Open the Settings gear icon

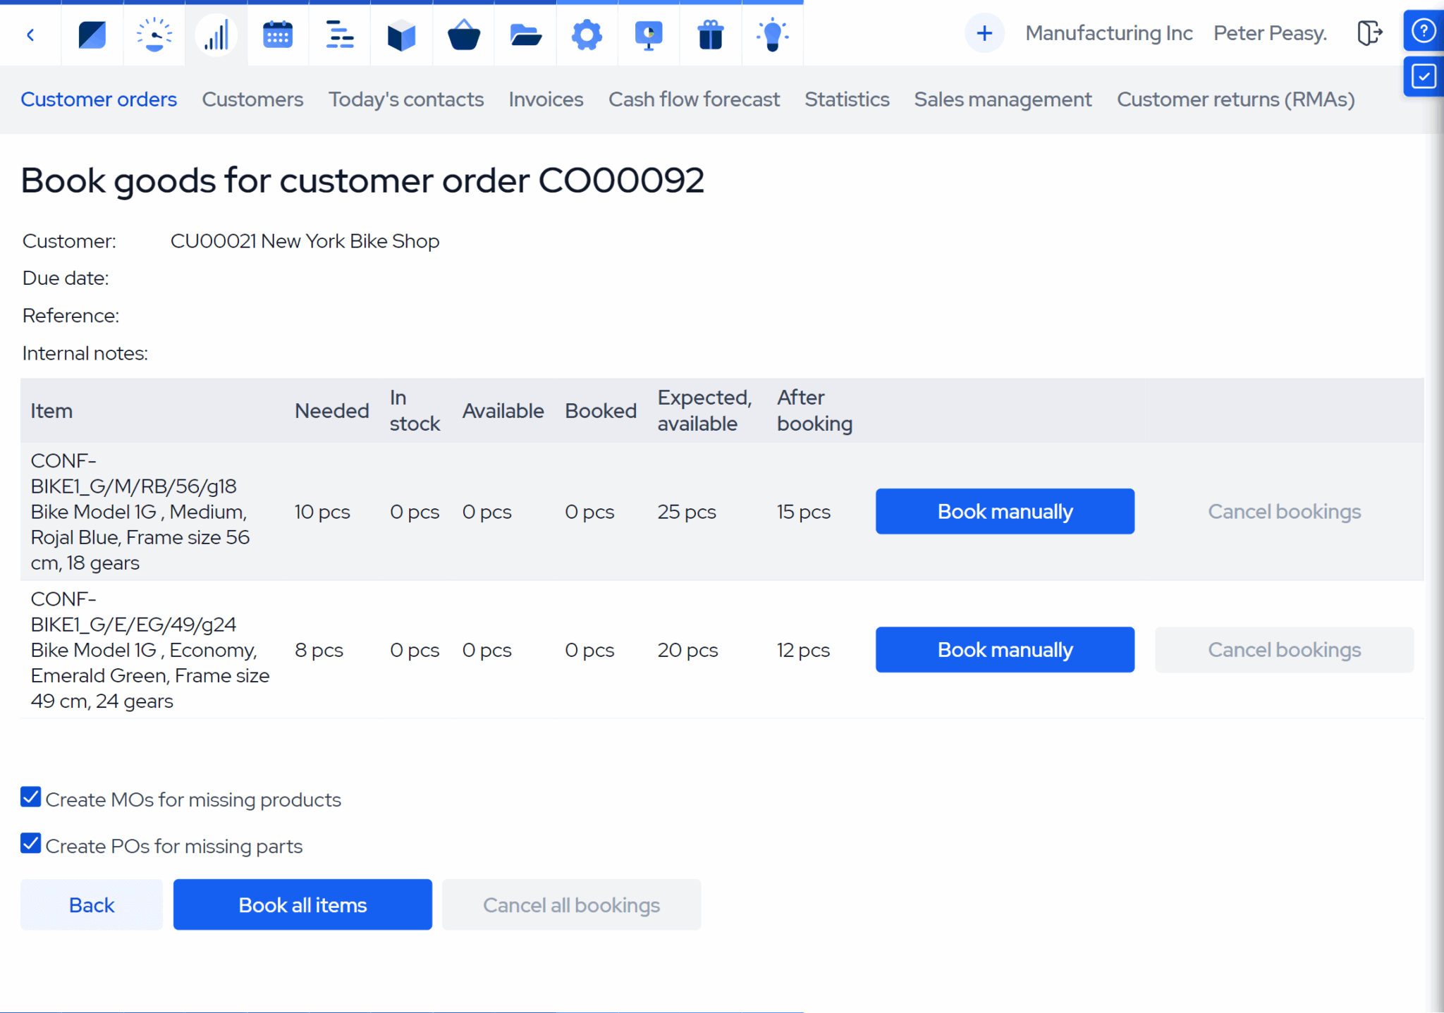click(x=587, y=33)
